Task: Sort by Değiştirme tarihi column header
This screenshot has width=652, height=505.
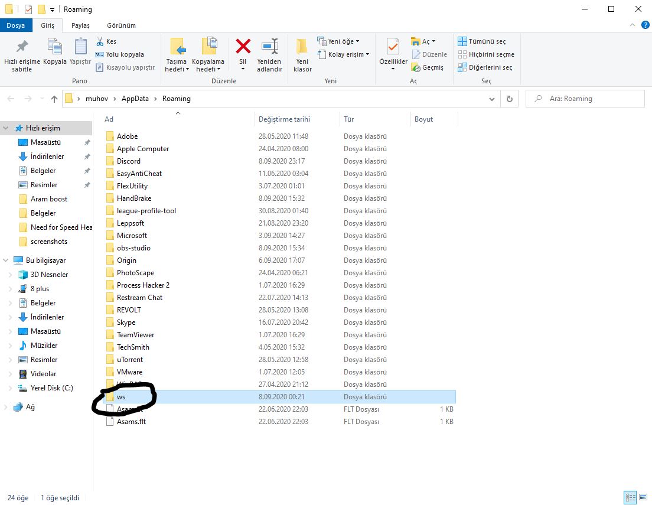Action: (x=285, y=119)
